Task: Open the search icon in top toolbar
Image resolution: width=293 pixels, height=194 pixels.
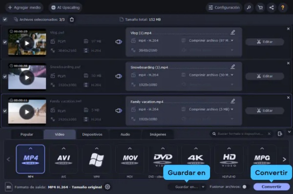Action: click(249, 7)
